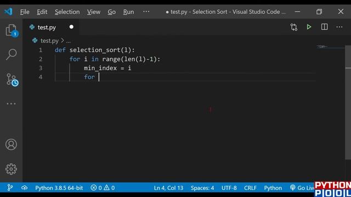Click line number 2 in gutter
Screen dimensions: 351x197
(41, 59)
